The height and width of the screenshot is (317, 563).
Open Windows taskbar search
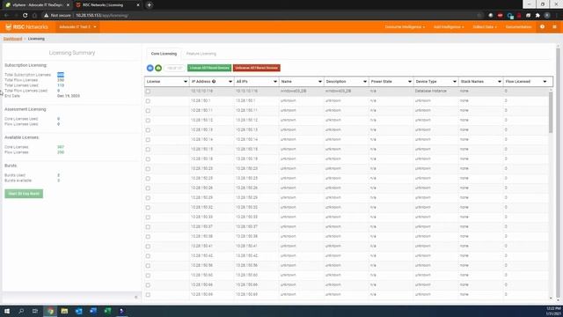(21, 311)
